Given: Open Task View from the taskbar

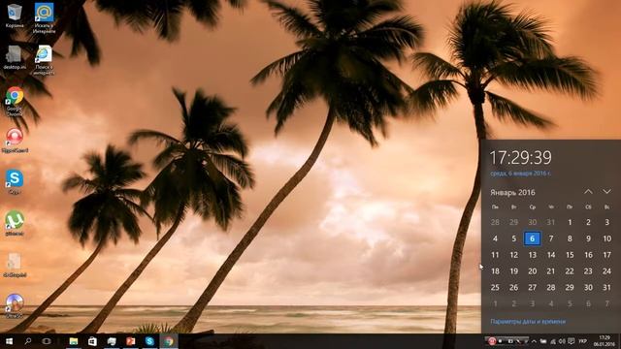Looking at the screenshot, I should click(x=47, y=341).
